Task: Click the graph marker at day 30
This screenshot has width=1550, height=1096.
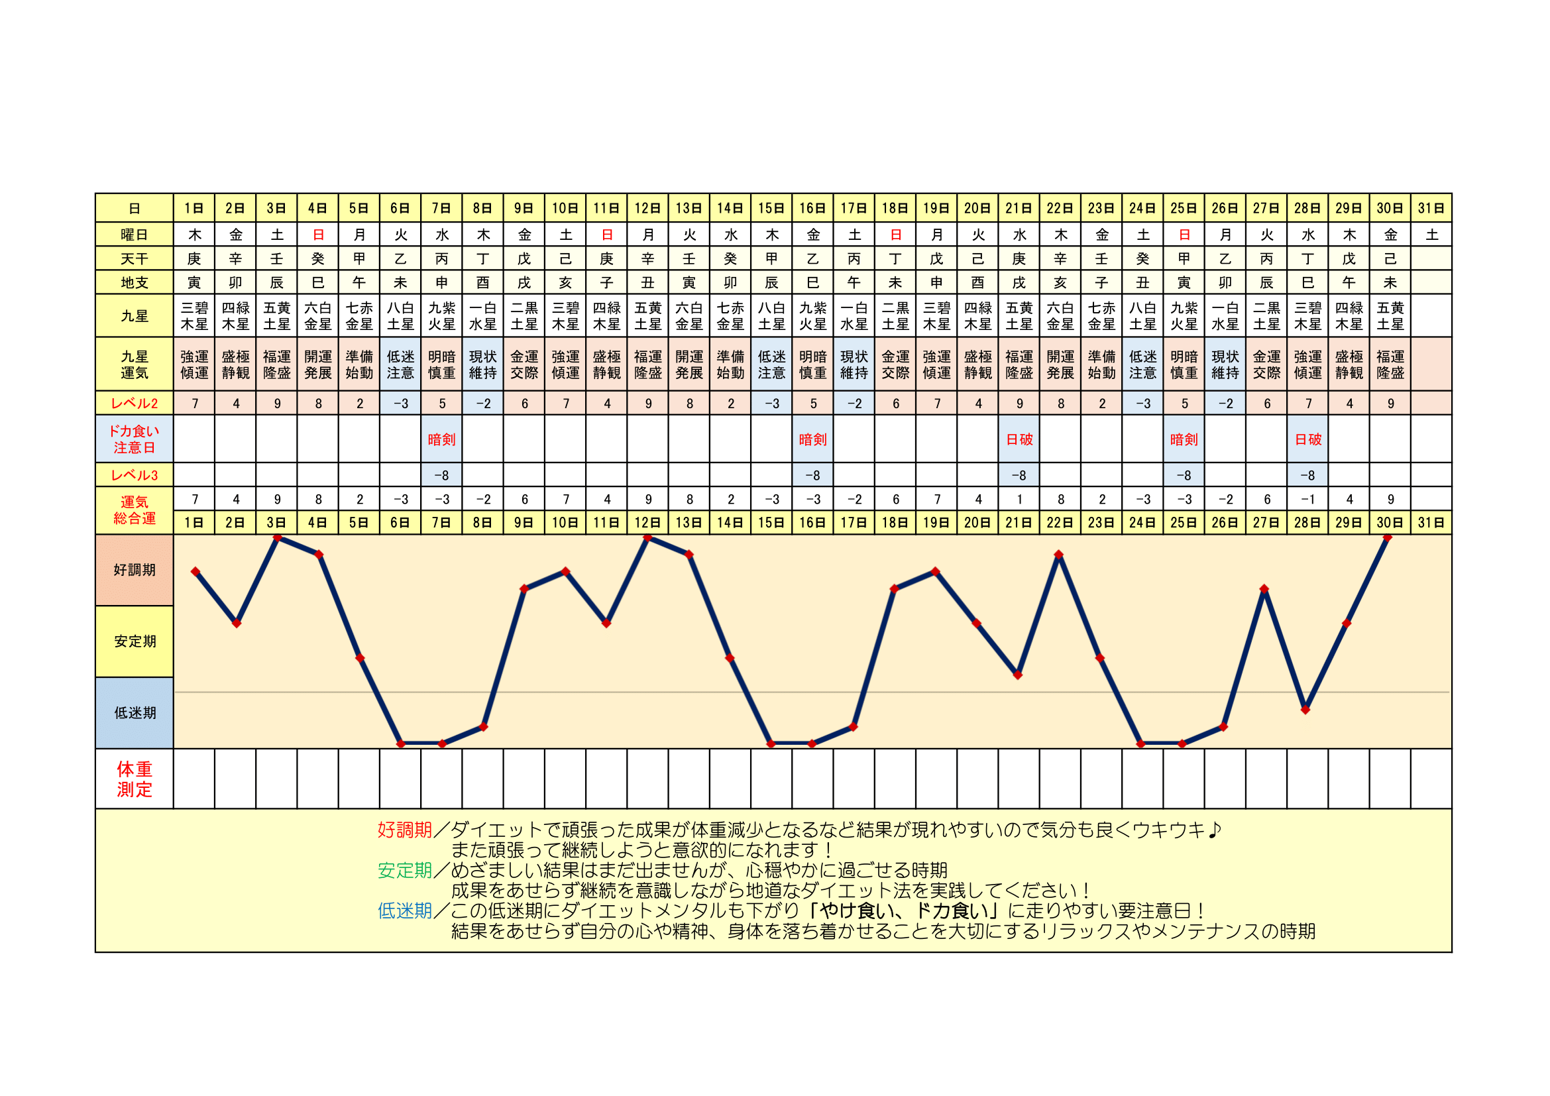Action: [x=1388, y=538]
